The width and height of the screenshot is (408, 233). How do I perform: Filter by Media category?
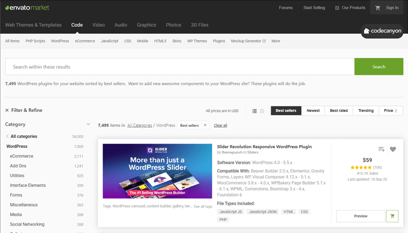[x=16, y=215]
